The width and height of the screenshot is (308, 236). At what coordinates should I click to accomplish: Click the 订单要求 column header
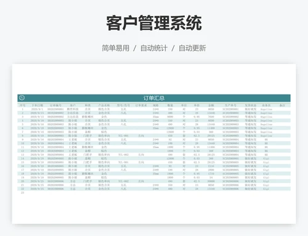click(141, 105)
